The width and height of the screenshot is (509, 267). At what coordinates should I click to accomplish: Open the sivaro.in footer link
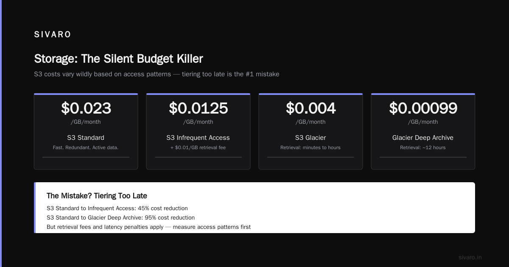pyautogui.click(x=470, y=257)
